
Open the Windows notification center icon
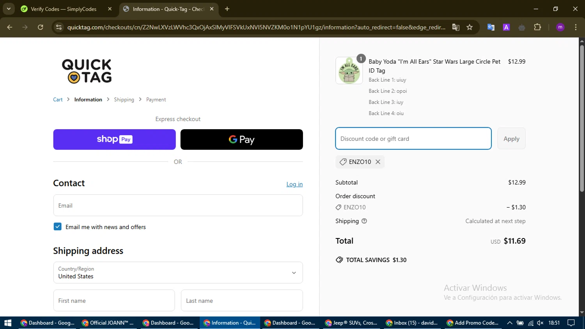click(x=571, y=323)
